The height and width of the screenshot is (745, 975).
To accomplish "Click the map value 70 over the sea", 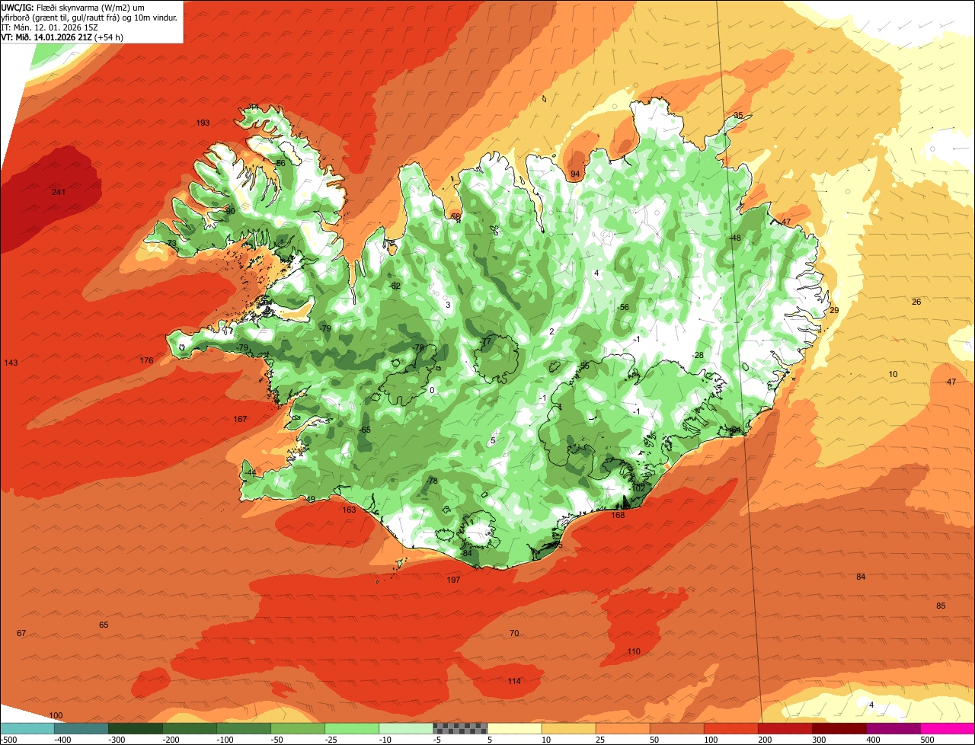I will point(514,634).
